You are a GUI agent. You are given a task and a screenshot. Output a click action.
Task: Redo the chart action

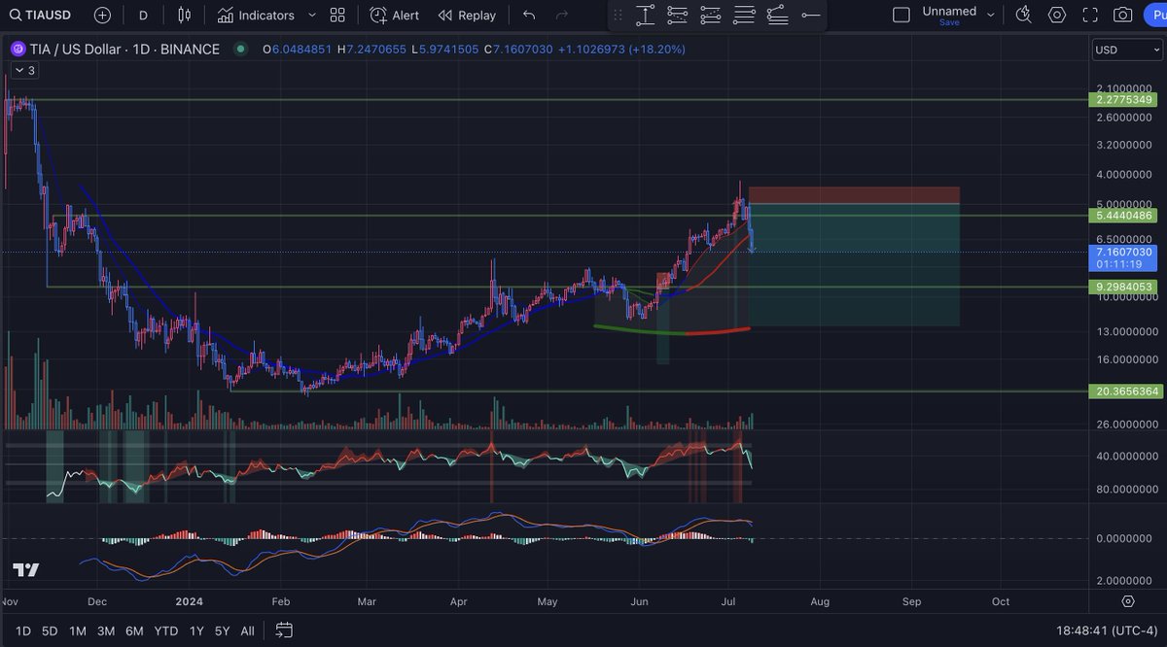click(562, 16)
